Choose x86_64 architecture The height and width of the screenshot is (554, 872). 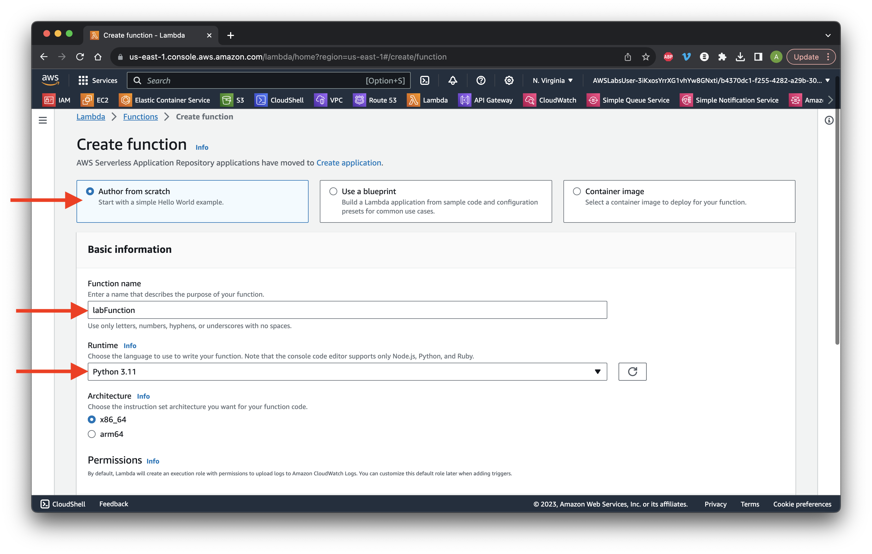tap(92, 419)
